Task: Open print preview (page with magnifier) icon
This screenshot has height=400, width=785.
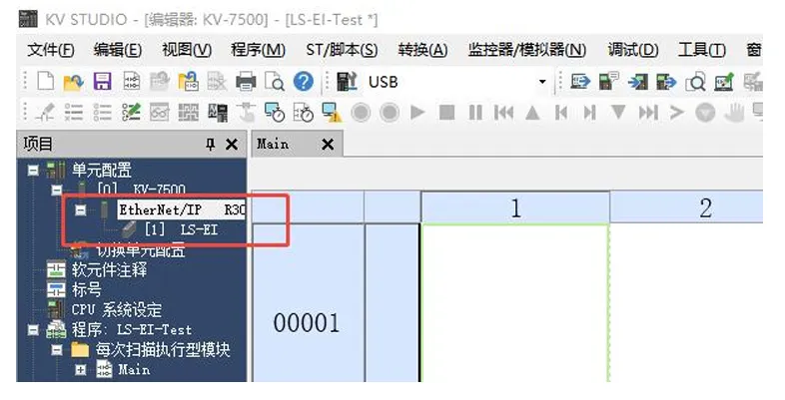Action: (x=275, y=82)
